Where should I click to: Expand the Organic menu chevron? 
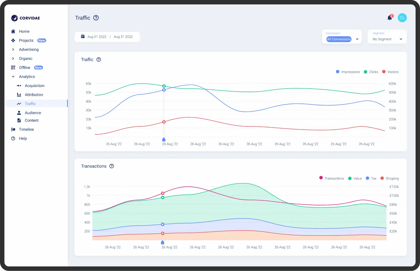click(13, 58)
